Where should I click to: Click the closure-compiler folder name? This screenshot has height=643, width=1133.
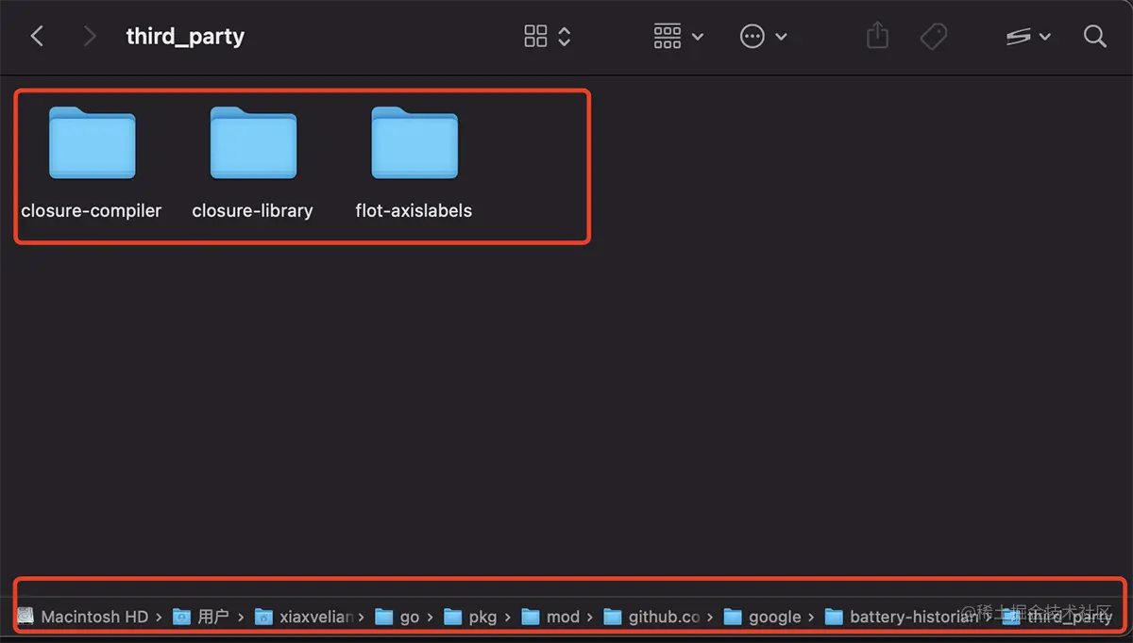click(x=92, y=211)
